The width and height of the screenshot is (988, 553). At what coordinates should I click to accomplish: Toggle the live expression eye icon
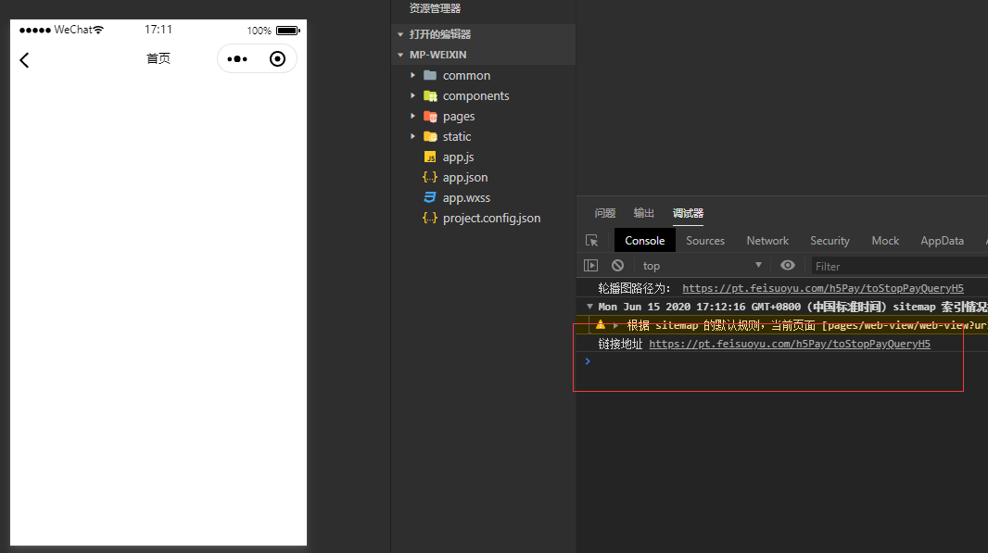788,265
